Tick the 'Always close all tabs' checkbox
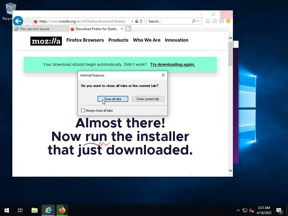Screen dimensions: 288x216 (x=83, y=110)
